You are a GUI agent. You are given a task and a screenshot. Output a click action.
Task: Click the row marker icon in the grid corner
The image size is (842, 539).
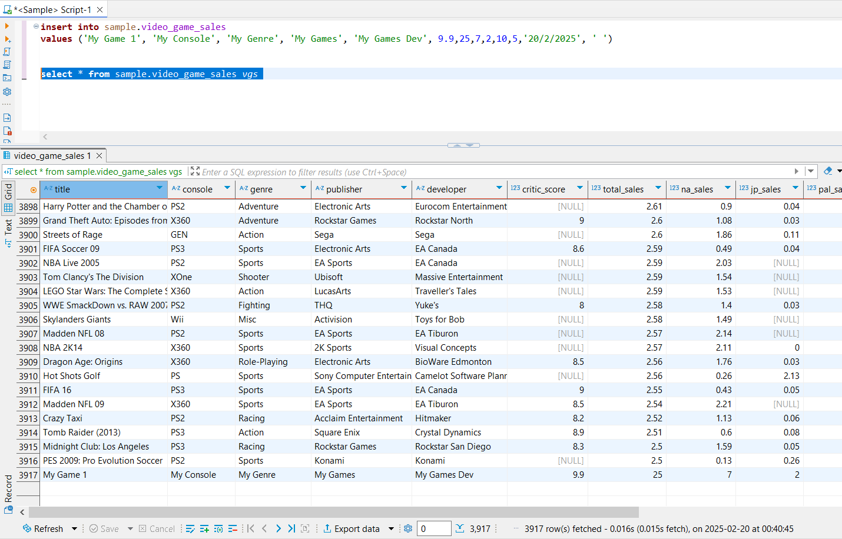coord(34,189)
